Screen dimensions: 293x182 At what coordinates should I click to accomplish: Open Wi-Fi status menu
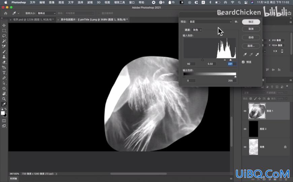point(232,2)
